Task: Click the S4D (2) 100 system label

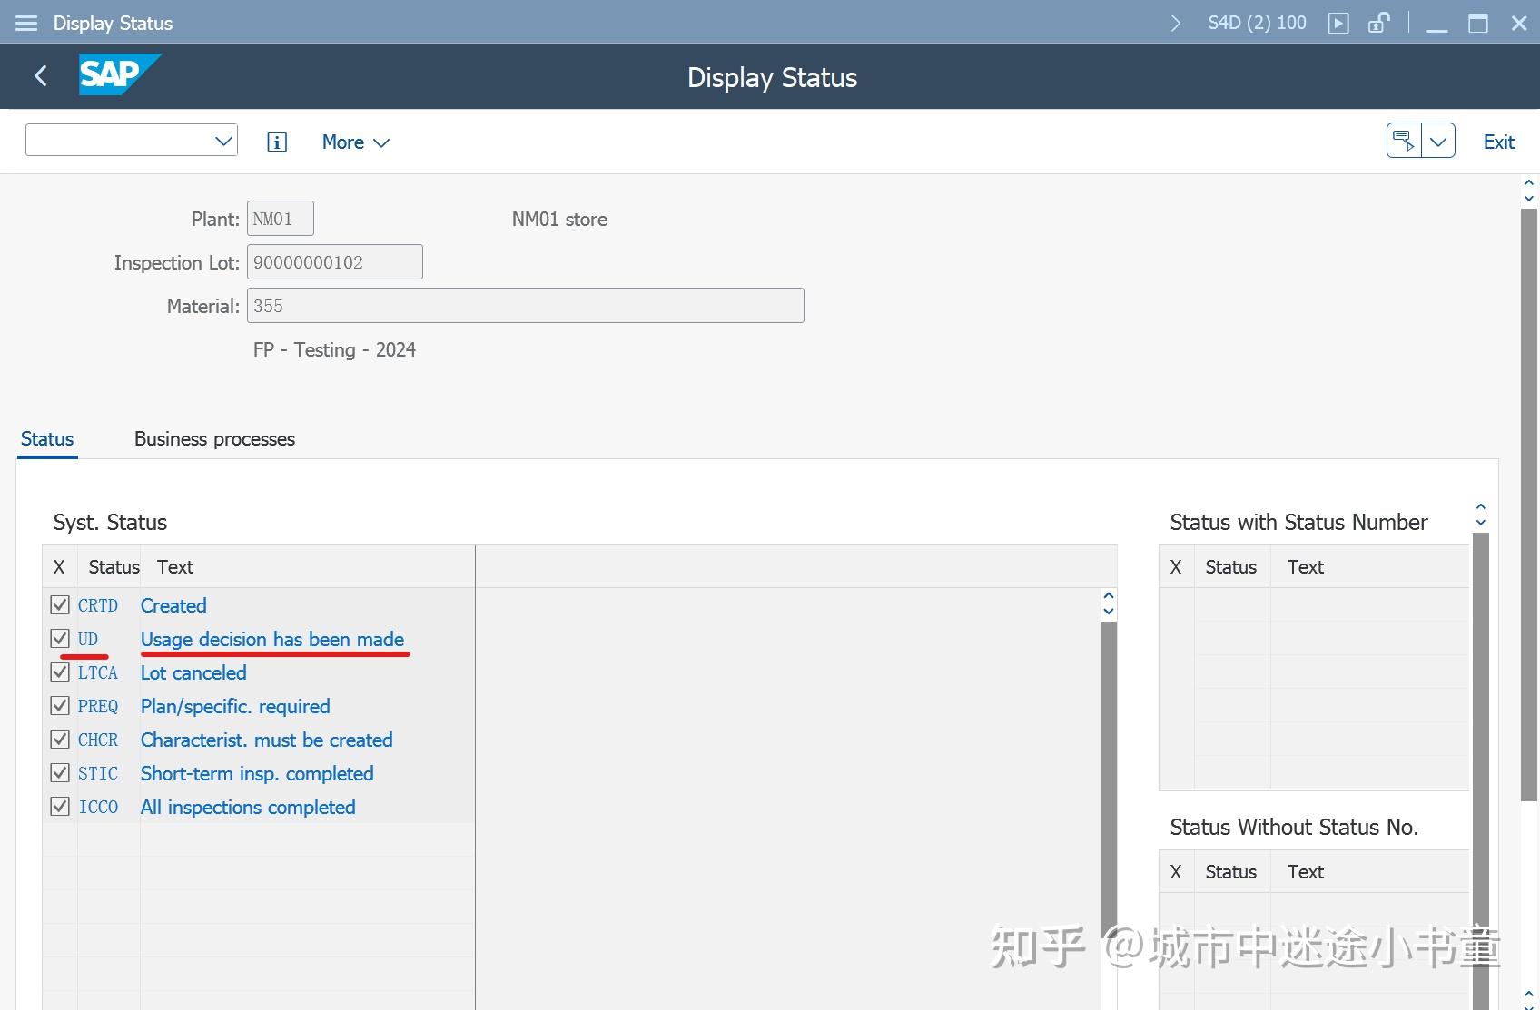Action: click(x=1257, y=22)
